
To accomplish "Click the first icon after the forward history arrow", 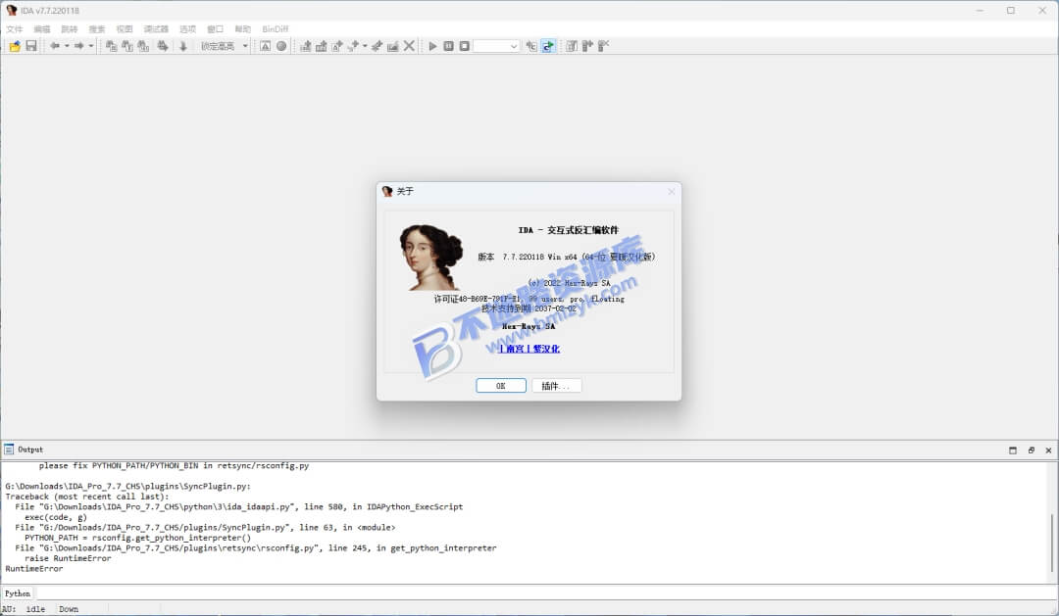I will coord(112,46).
